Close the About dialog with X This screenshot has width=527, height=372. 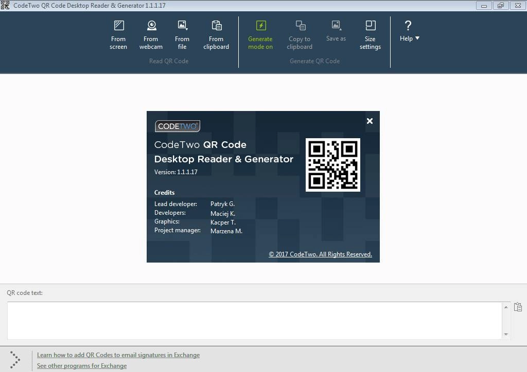tap(370, 121)
